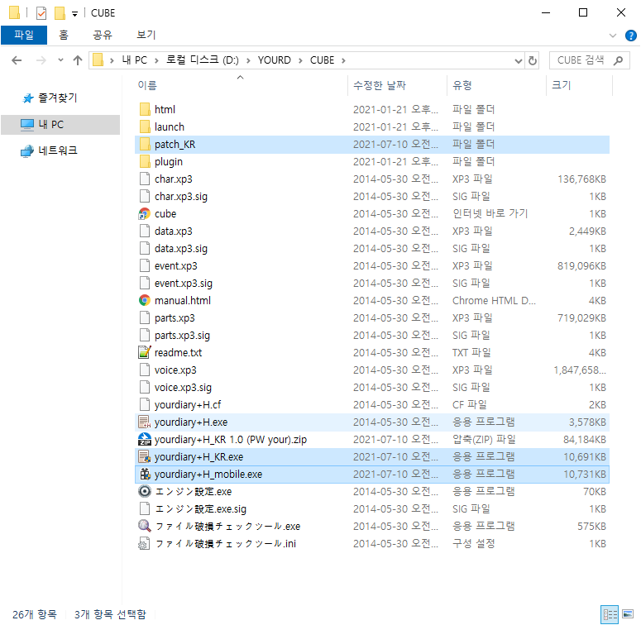Screen dimensions: 641x625
Task: Expand the chevron after 내 PC in breadcrumb
Action: (x=156, y=60)
